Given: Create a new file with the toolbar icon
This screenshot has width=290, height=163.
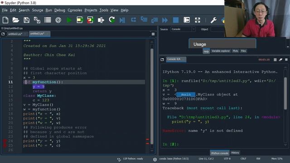Looking at the screenshot, I should 5,20.
